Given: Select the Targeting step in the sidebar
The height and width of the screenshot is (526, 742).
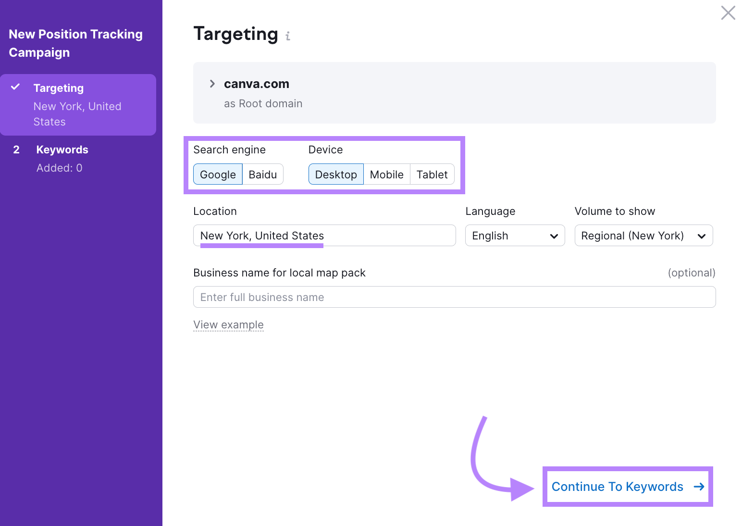Looking at the screenshot, I should pos(59,88).
